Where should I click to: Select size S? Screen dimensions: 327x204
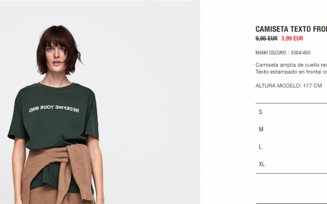(291, 112)
